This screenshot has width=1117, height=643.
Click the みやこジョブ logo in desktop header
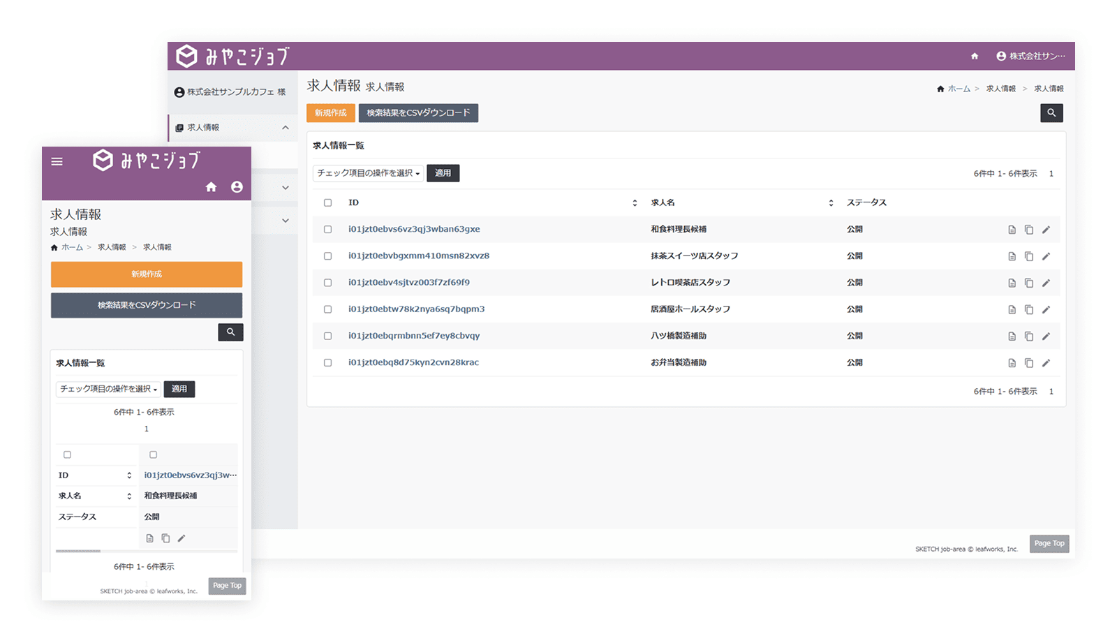(232, 56)
